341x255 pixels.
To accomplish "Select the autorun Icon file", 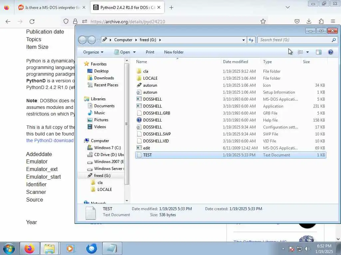I will [230, 85].
